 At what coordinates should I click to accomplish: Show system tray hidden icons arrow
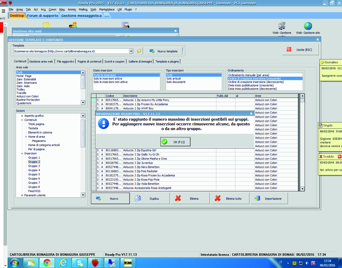[288, 263]
